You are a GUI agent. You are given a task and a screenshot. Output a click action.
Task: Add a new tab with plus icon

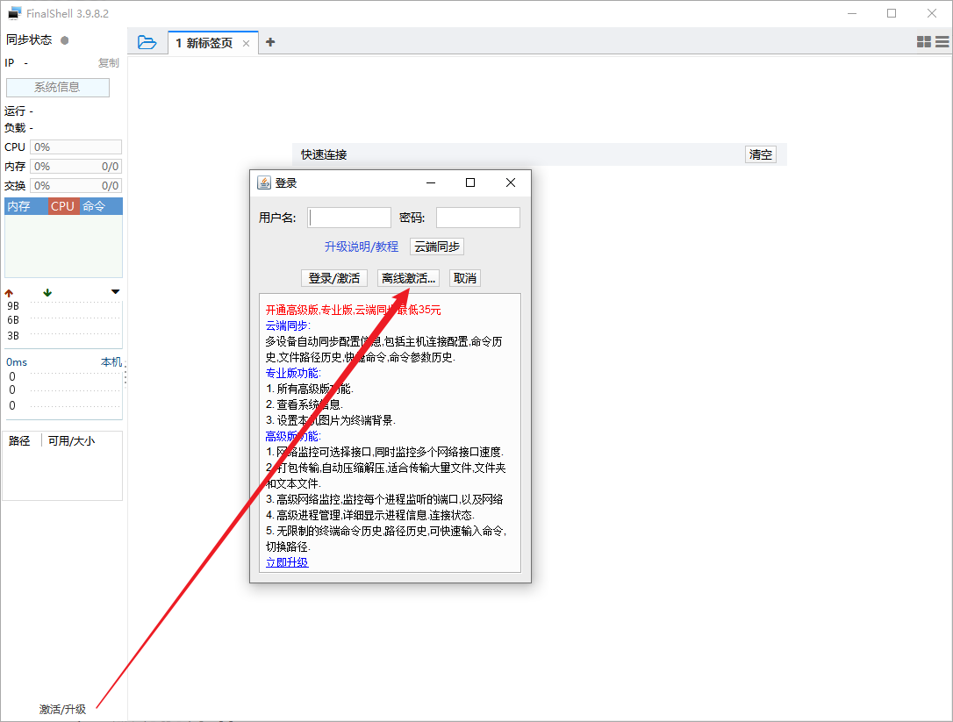click(270, 42)
